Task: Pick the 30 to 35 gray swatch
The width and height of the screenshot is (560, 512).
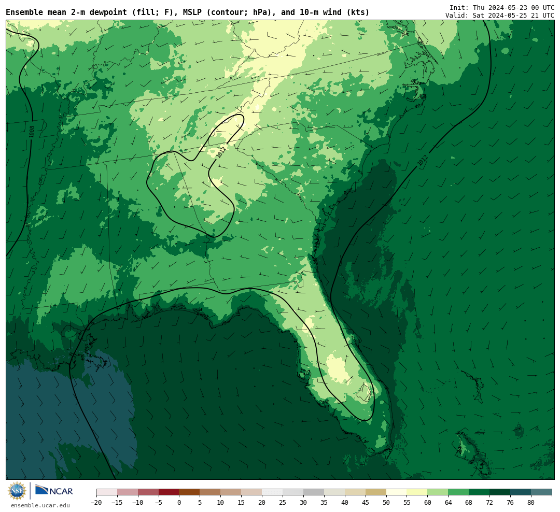Action: pyautogui.click(x=314, y=492)
